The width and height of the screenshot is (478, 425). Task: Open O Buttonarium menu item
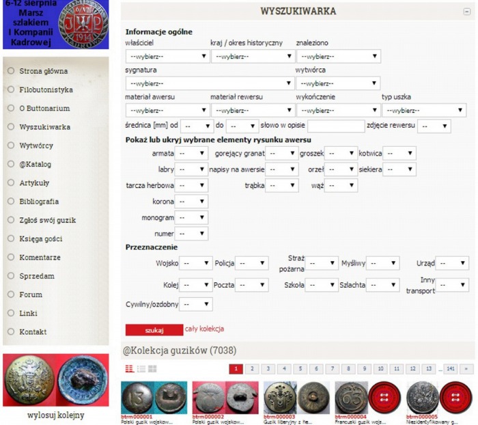pyautogui.click(x=44, y=109)
